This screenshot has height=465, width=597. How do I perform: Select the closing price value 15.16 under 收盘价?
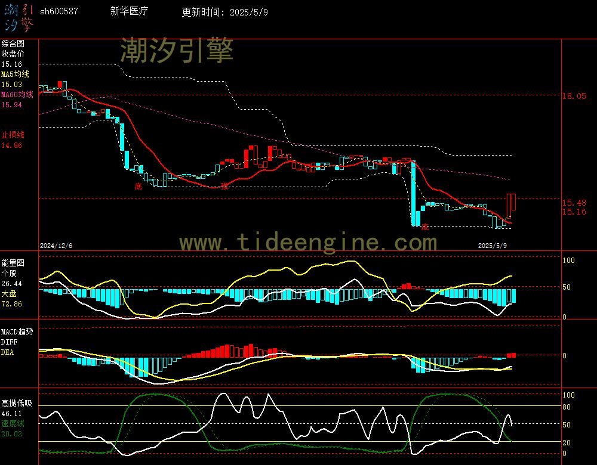pos(12,64)
